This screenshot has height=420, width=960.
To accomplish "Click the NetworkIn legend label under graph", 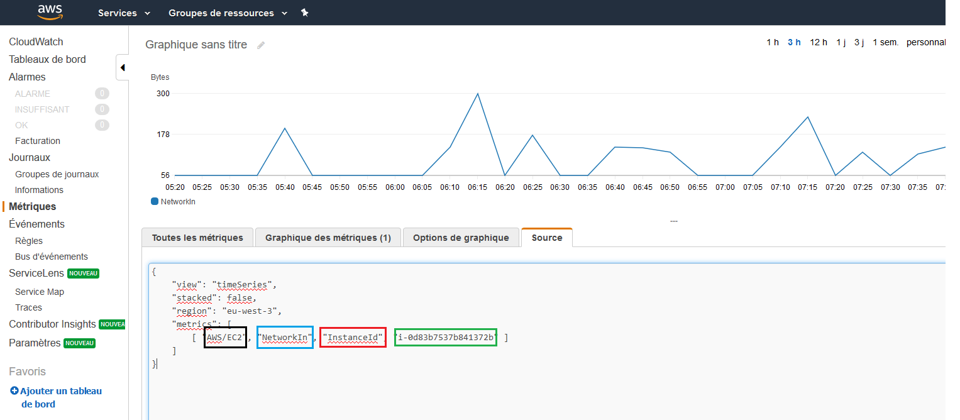I will (178, 202).
